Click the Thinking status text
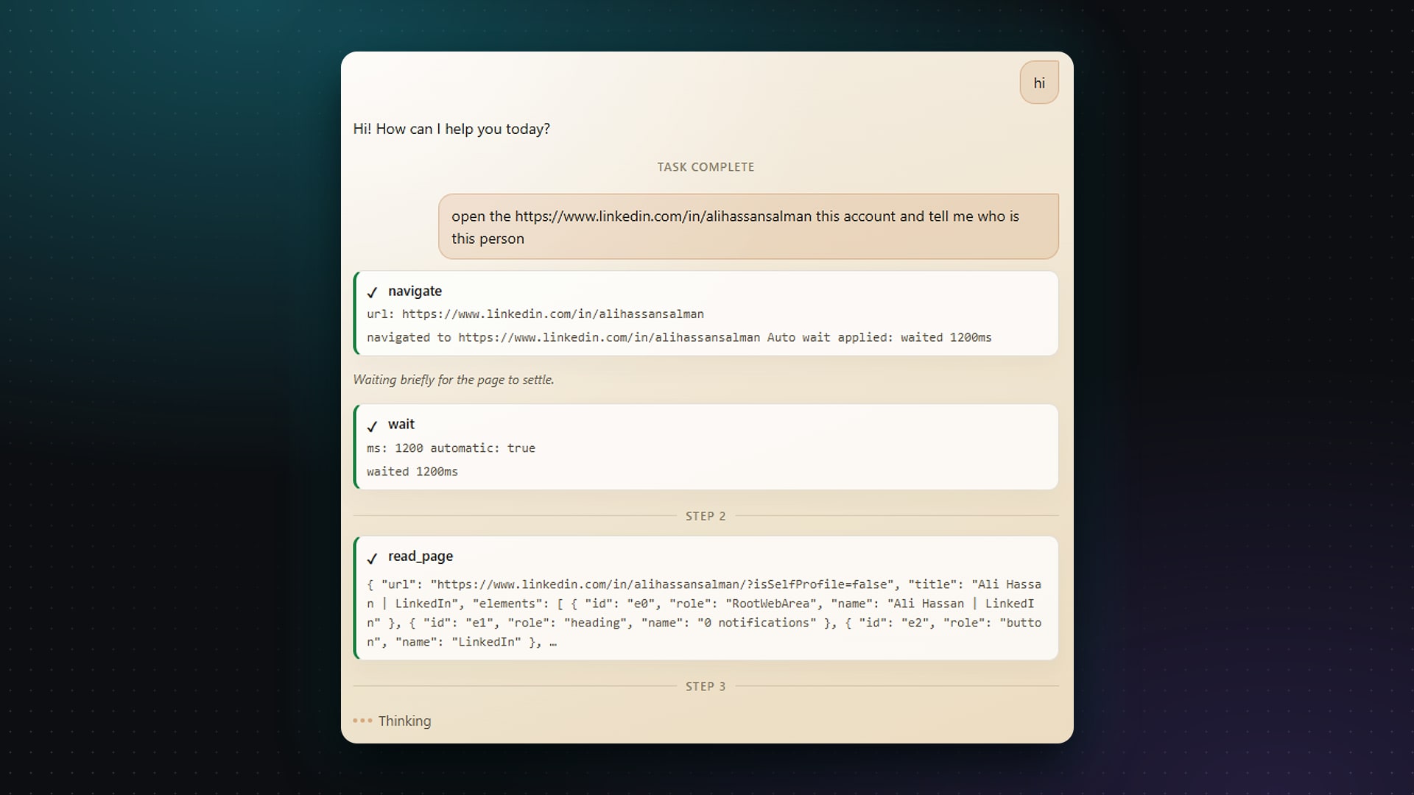1414x795 pixels. (404, 721)
